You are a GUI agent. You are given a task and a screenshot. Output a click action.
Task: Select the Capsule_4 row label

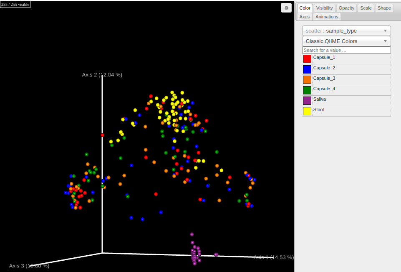point(324,89)
